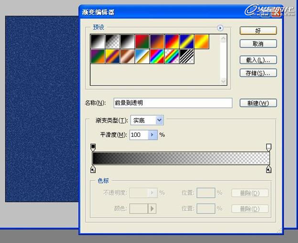
Task: Select the right bottom color stop
Action: tap(268, 169)
